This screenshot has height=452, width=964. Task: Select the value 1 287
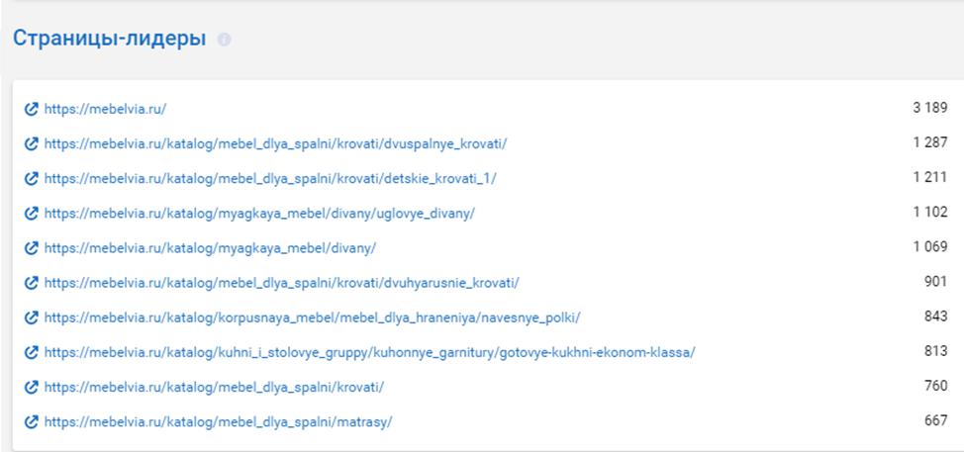pos(930,142)
